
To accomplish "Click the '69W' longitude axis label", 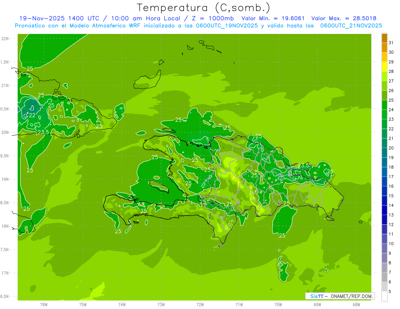I will (317, 304).
